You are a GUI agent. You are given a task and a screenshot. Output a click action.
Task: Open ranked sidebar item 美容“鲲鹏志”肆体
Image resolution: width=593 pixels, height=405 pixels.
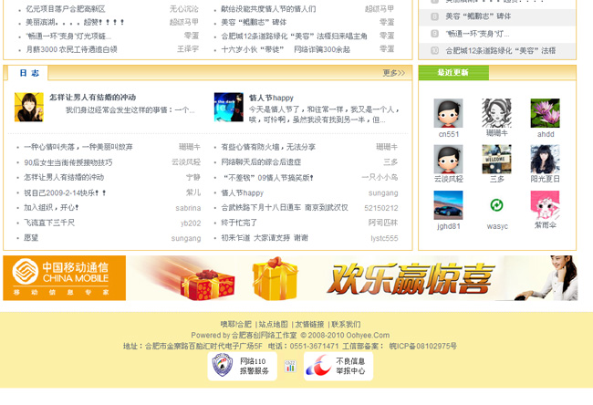pos(478,16)
